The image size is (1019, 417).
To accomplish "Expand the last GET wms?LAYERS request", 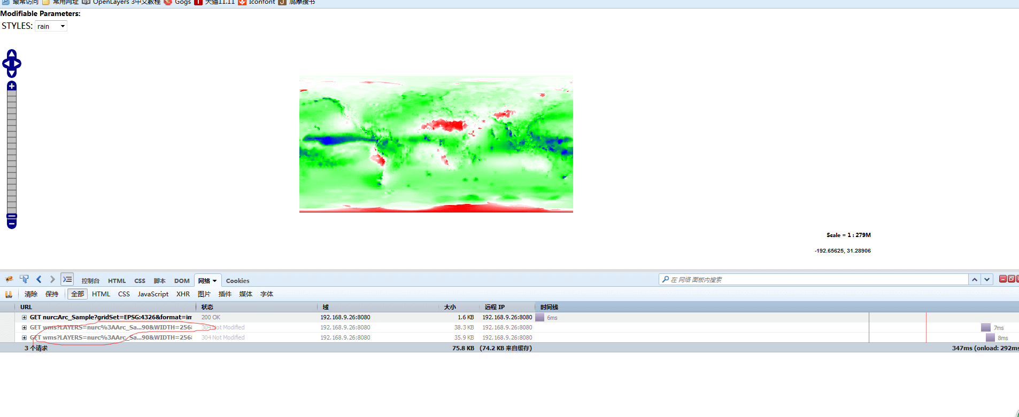I will [x=24, y=337].
